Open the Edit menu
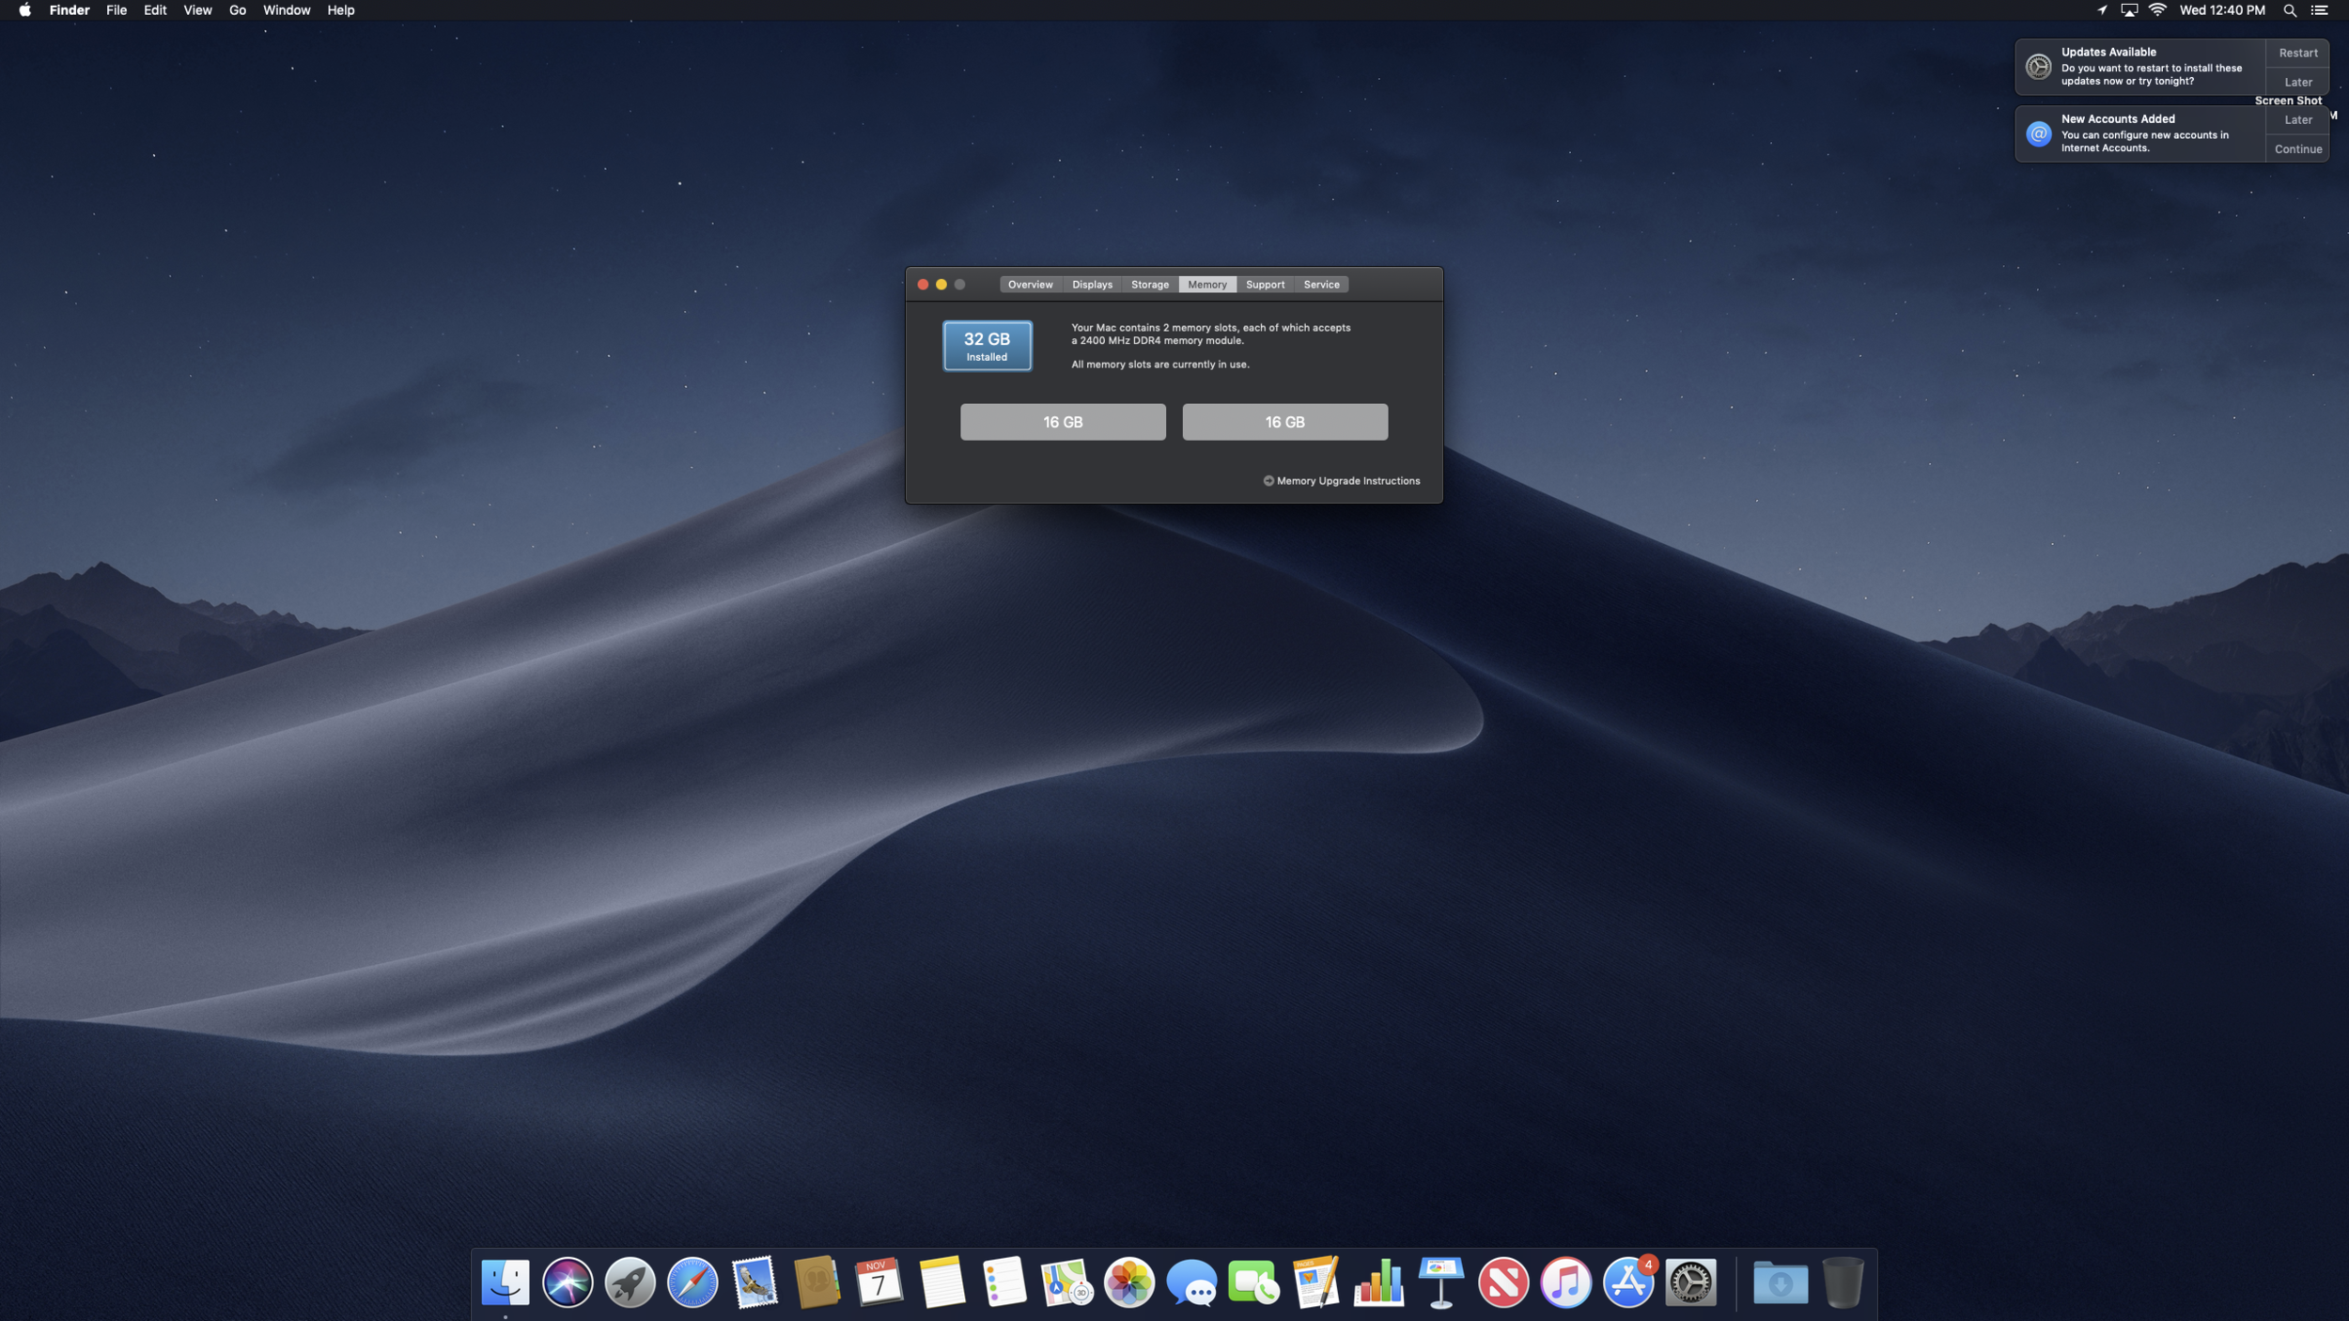This screenshot has width=2349, height=1321. point(155,10)
